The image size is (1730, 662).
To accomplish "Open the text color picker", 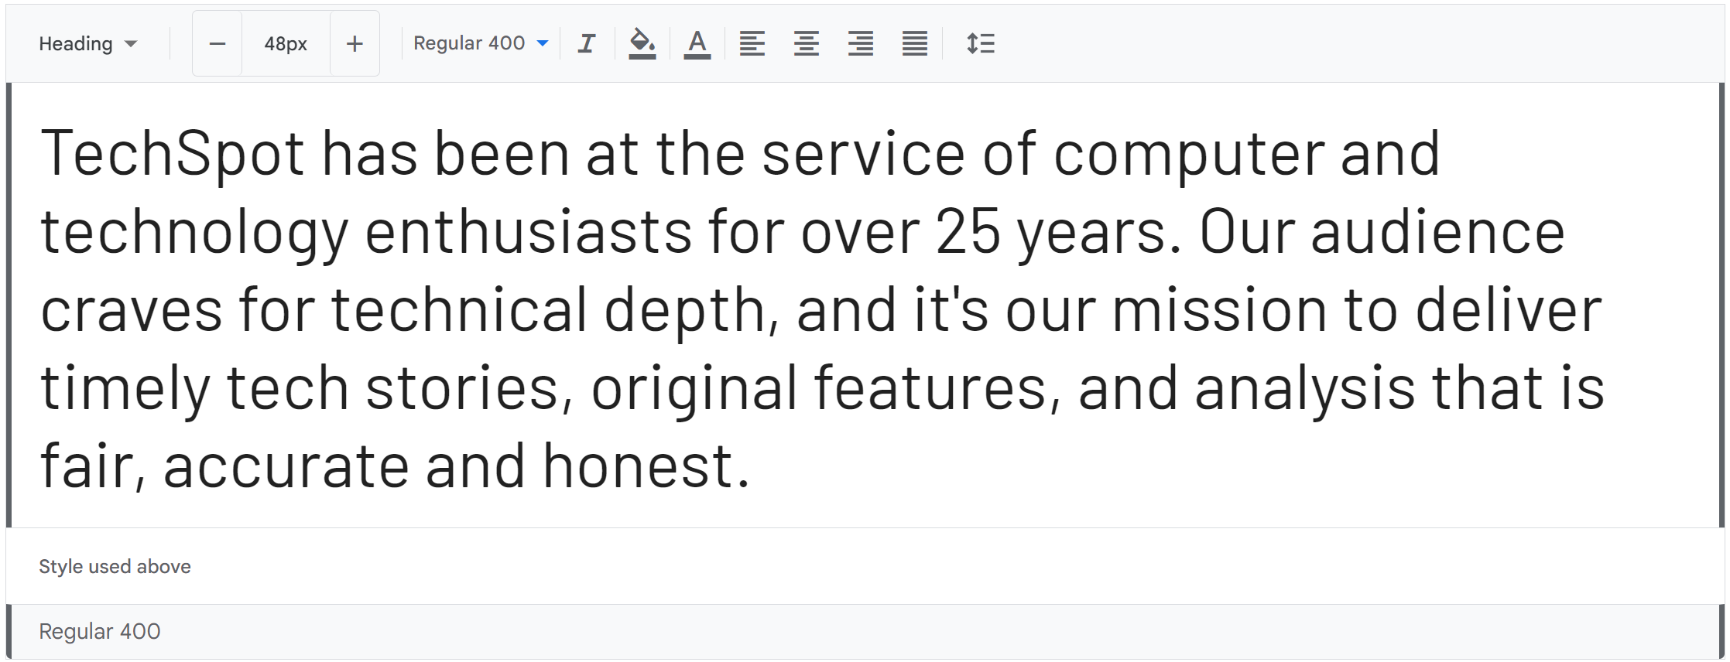I will tap(697, 43).
